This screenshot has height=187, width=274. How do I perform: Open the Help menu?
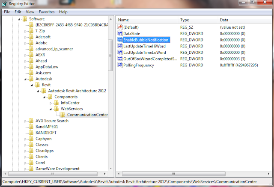[x=63, y=12]
